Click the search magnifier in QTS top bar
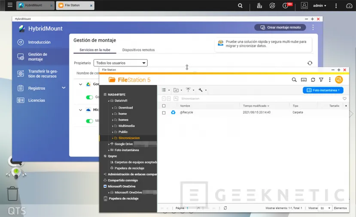356x217 pixels. (240, 6)
